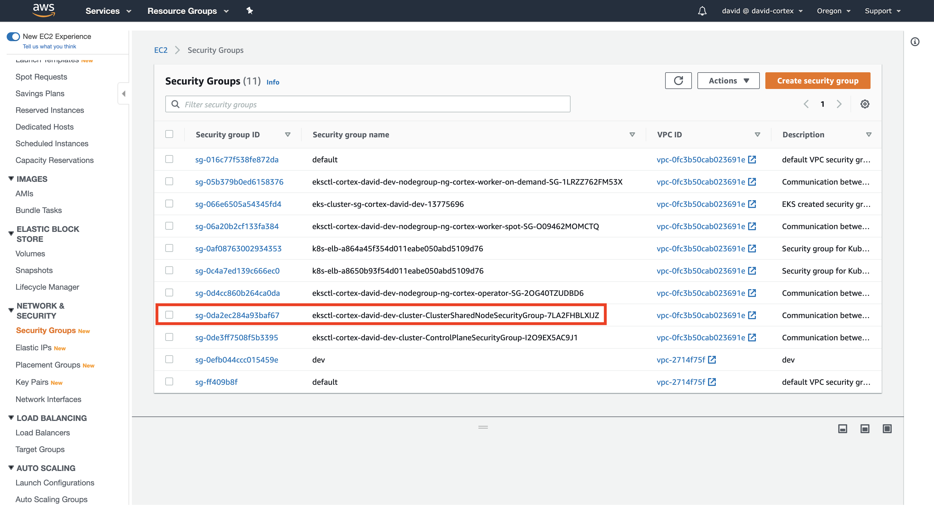The image size is (934, 506).
Task: Click the search magnifier in filter box
Action: click(176, 104)
